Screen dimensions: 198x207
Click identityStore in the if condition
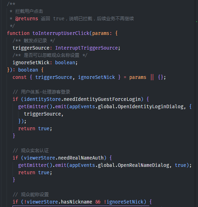tap(42, 99)
